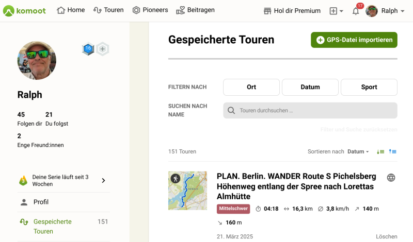Open the Berlin tour map thumbnail
Image resolution: width=413 pixels, height=242 pixels.
pyautogui.click(x=187, y=191)
